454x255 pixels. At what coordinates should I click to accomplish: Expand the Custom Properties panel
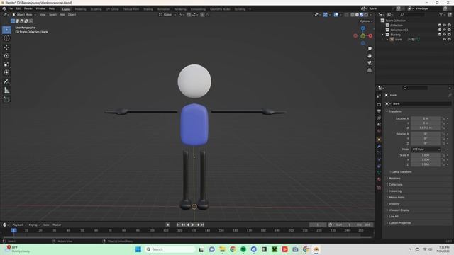pyautogui.click(x=400, y=223)
